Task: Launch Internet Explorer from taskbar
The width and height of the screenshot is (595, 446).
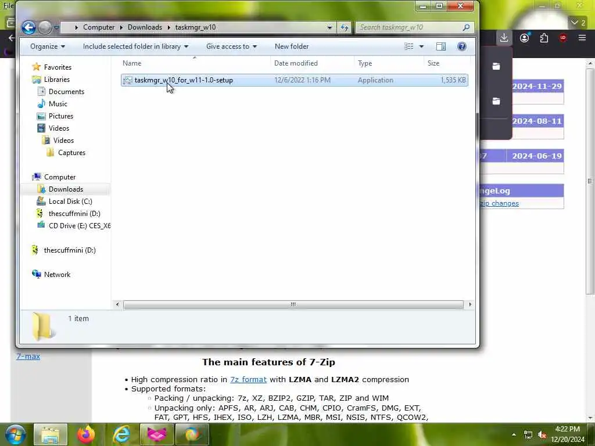Action: [121, 434]
